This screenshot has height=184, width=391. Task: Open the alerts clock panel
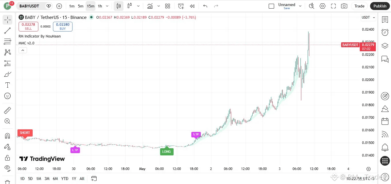coord(385,33)
